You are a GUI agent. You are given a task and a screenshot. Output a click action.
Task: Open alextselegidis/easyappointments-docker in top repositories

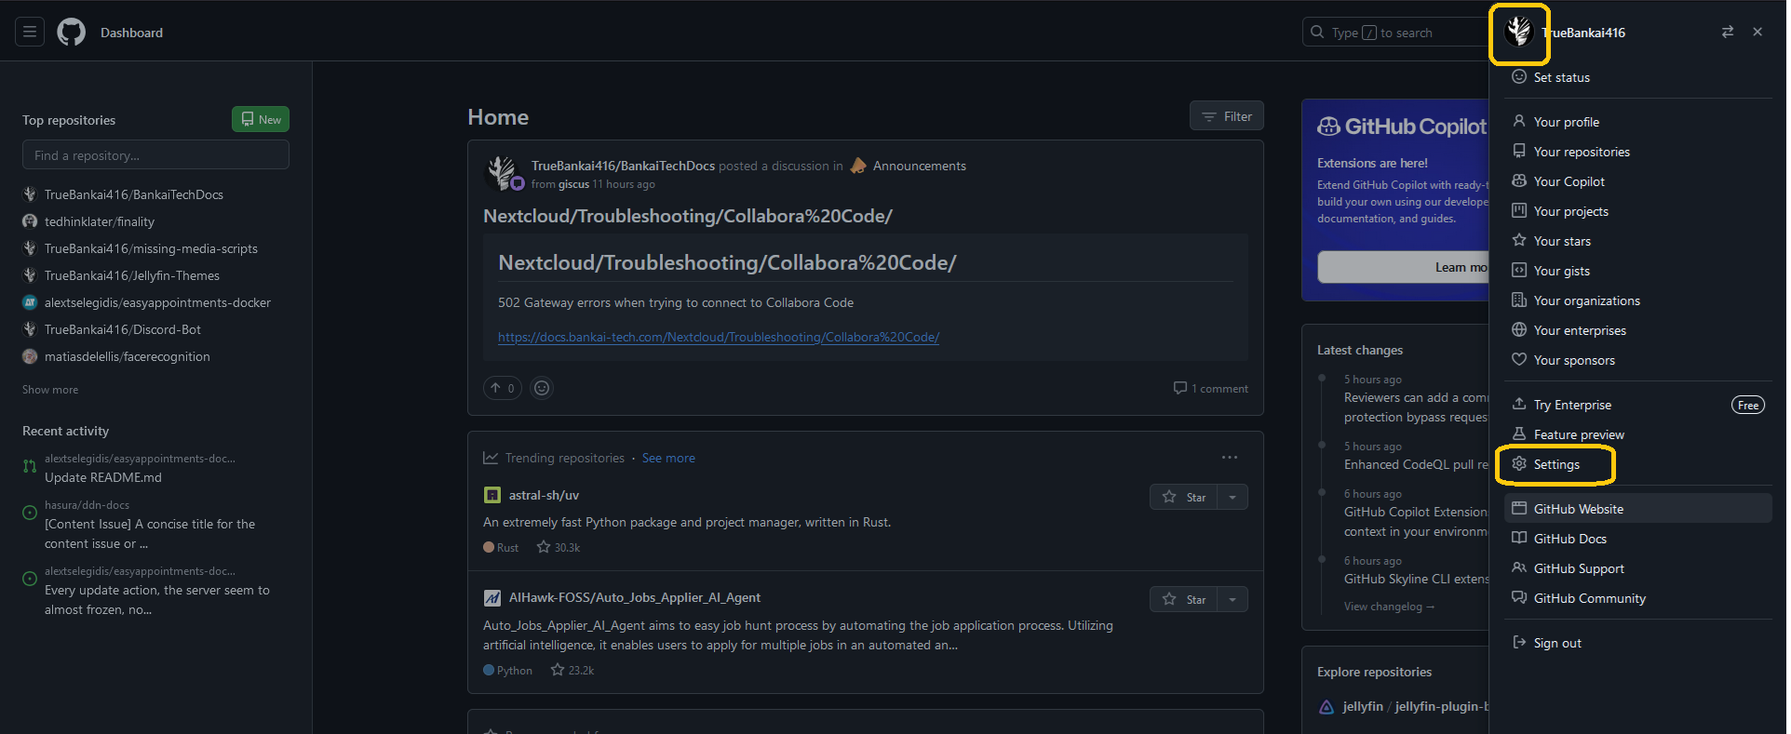click(157, 302)
